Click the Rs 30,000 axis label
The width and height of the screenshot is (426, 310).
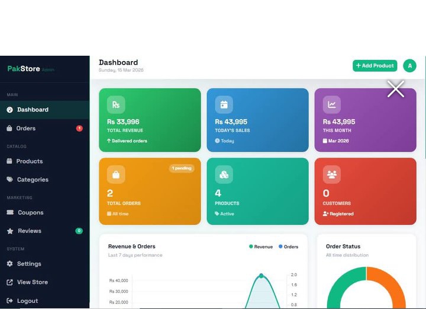pos(118,291)
